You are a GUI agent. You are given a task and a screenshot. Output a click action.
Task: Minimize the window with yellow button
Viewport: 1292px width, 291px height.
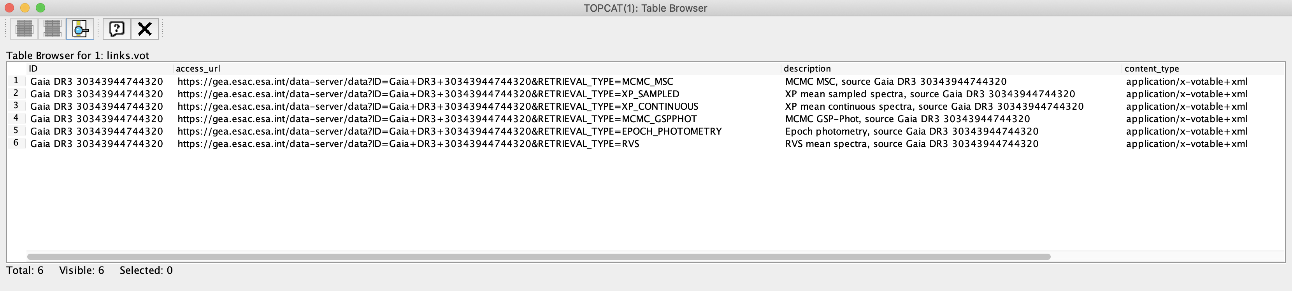pyautogui.click(x=25, y=7)
